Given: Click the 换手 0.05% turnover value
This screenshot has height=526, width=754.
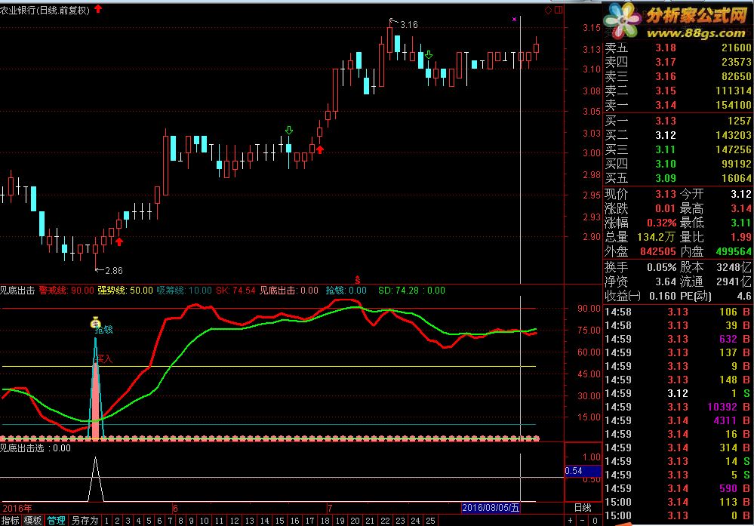Looking at the screenshot, I should (662, 267).
